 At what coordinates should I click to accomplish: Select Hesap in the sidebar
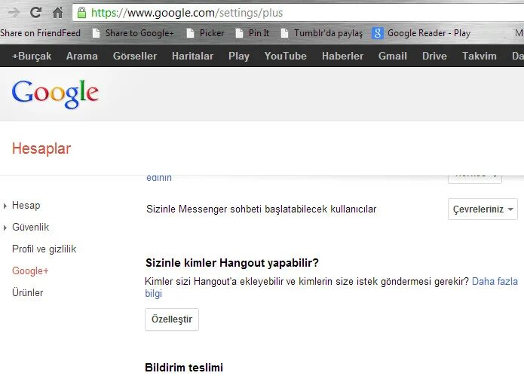click(x=26, y=206)
